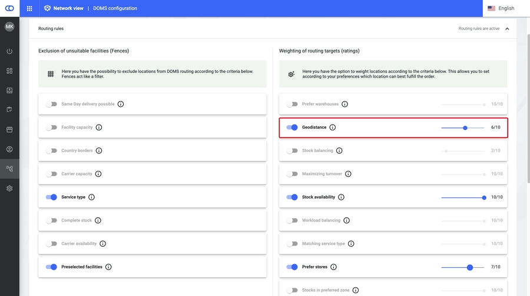Select the routing configuration sidebar item

pyautogui.click(x=9, y=169)
